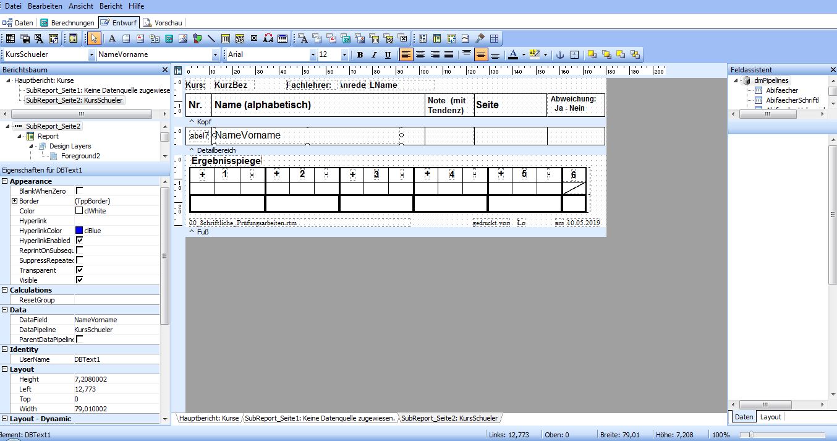Open the Datei menu

13,6
